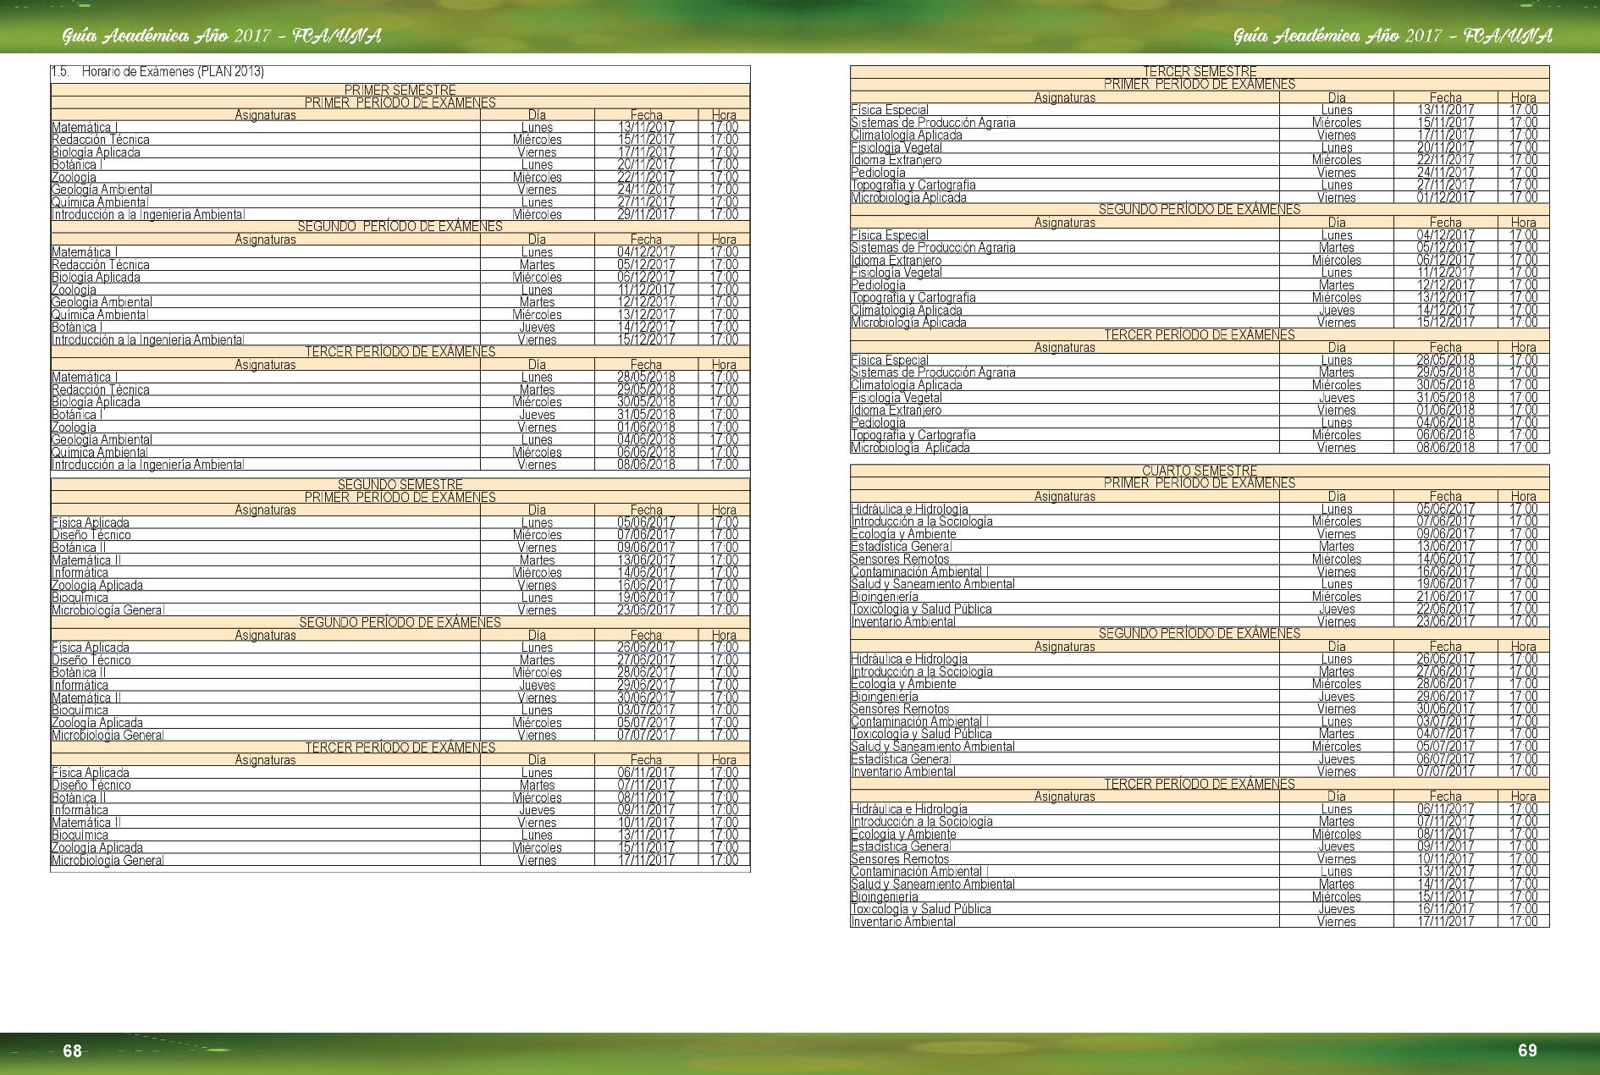This screenshot has height=1075, width=1600.
Task: Click page number 68 in the footer
Action: click(73, 1051)
